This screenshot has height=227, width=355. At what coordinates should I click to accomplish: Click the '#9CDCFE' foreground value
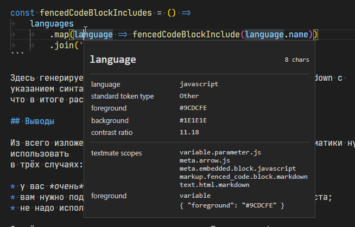point(193,108)
